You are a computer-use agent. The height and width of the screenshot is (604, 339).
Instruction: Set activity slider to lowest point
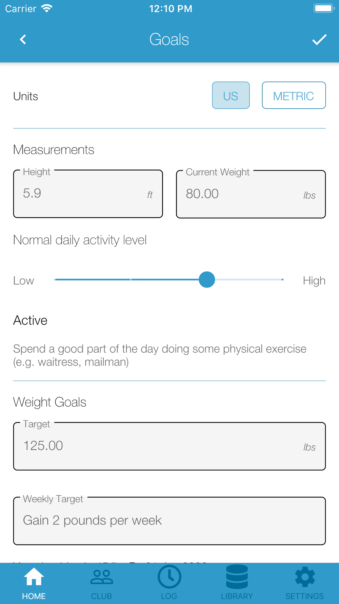(x=55, y=280)
